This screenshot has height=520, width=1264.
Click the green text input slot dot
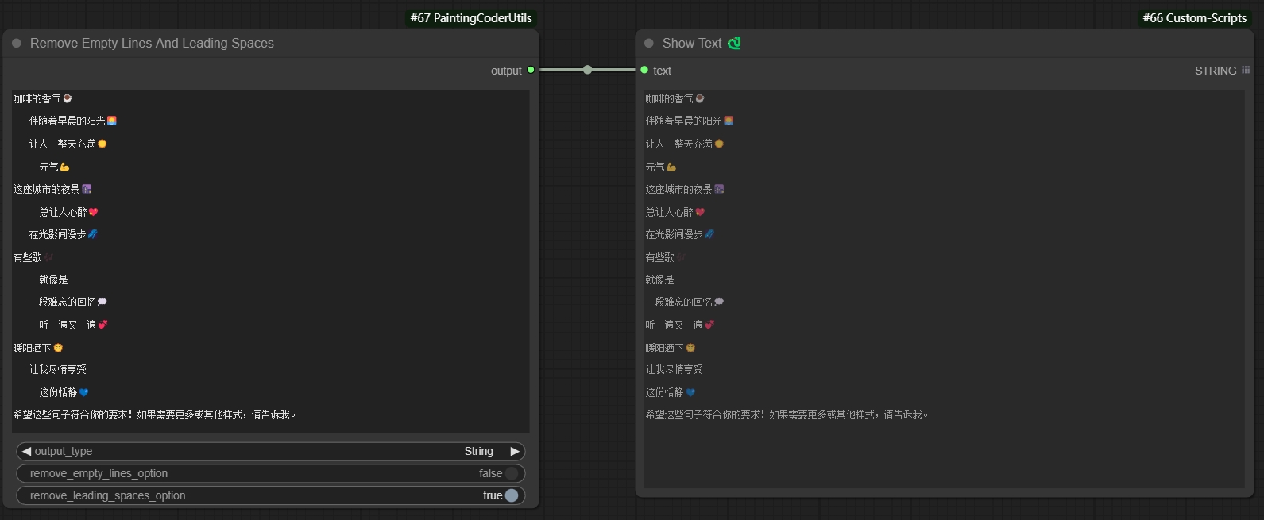pos(644,71)
